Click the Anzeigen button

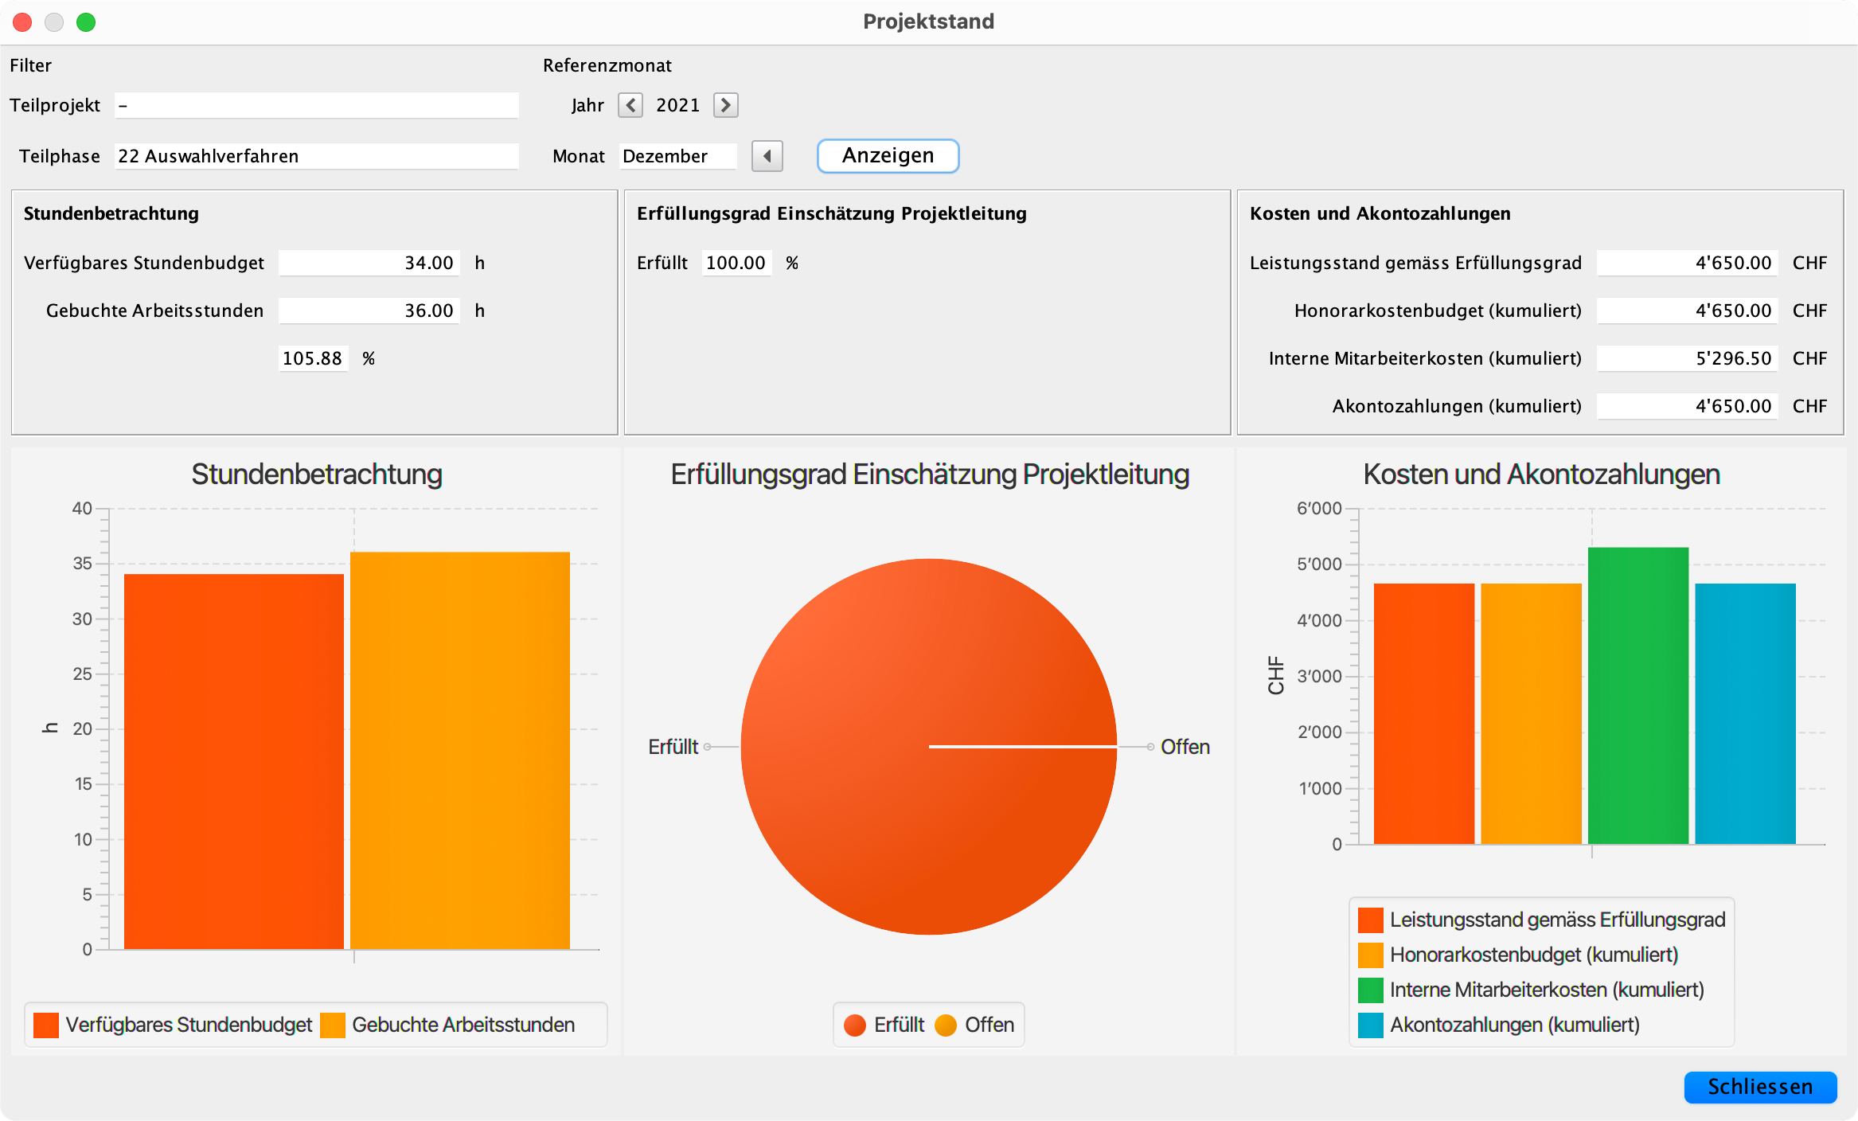coord(888,155)
